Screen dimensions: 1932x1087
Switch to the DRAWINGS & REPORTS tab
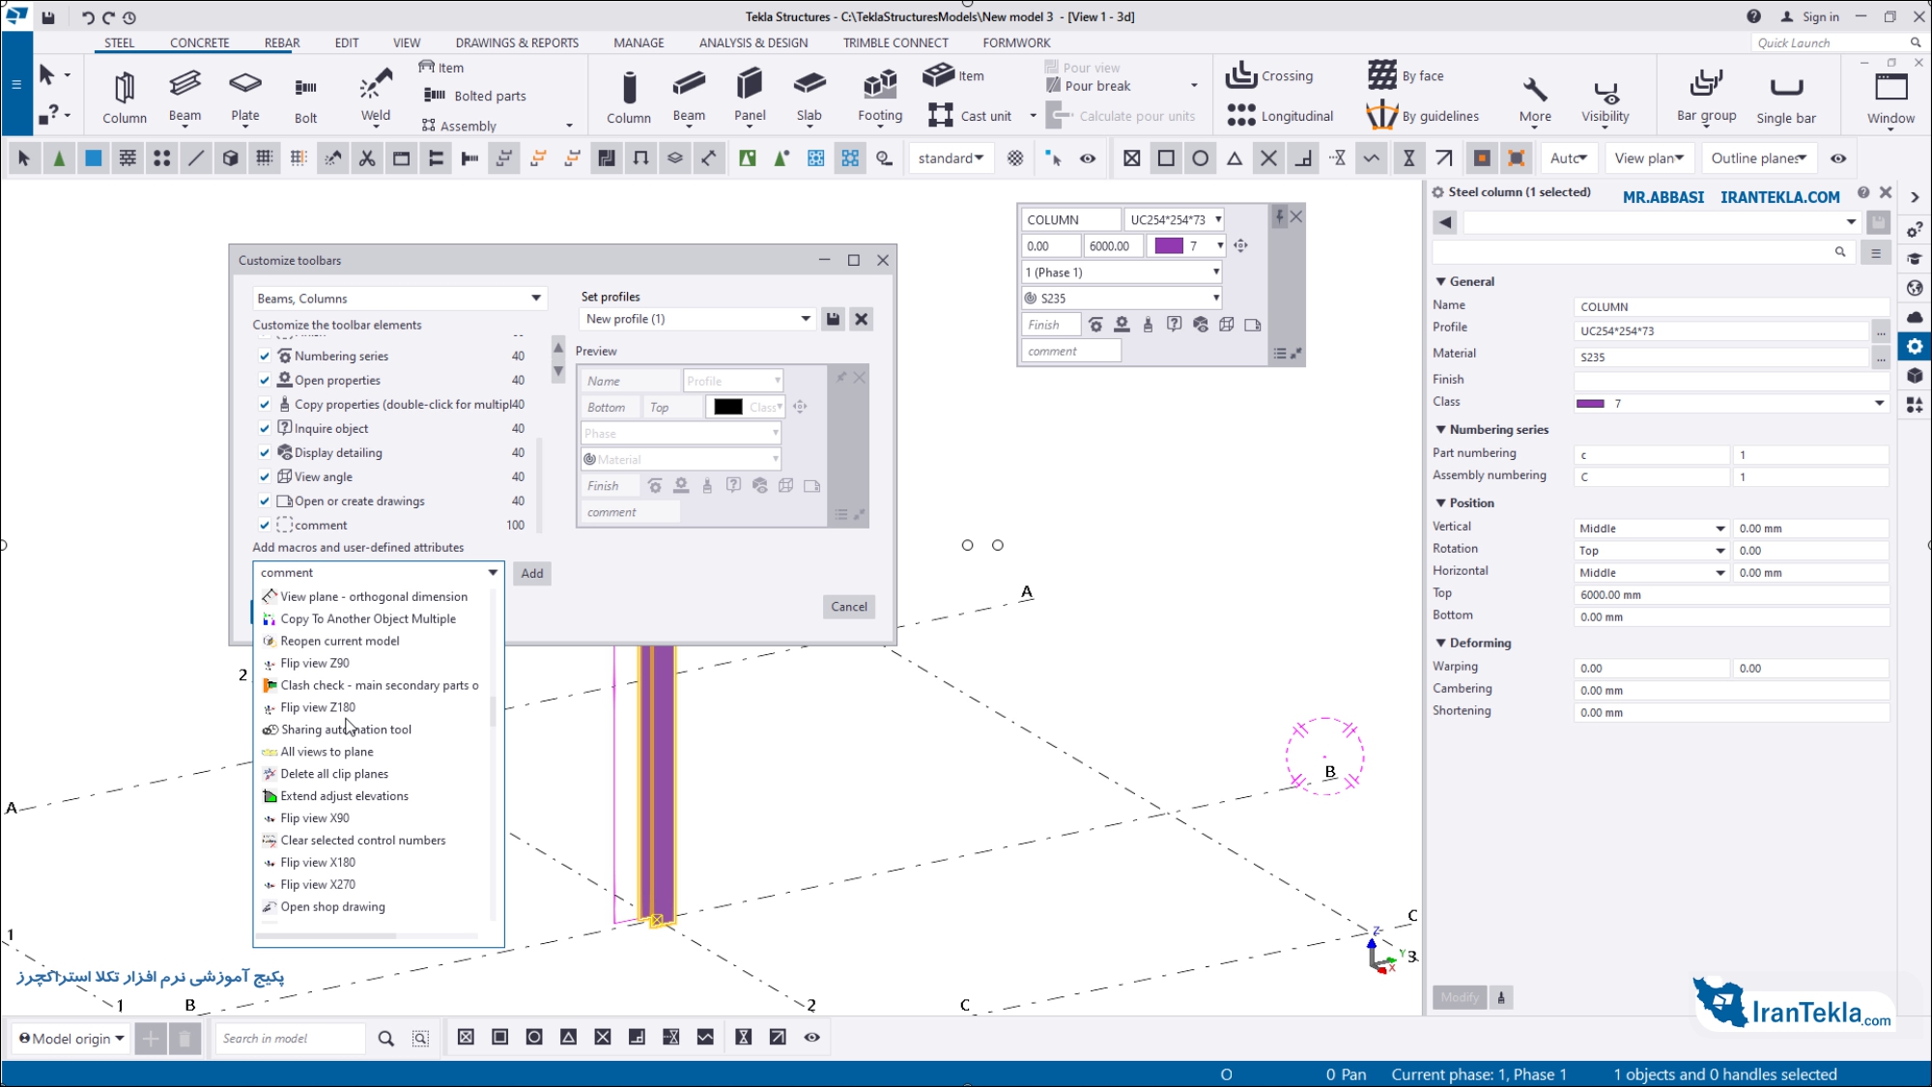[x=517, y=43]
